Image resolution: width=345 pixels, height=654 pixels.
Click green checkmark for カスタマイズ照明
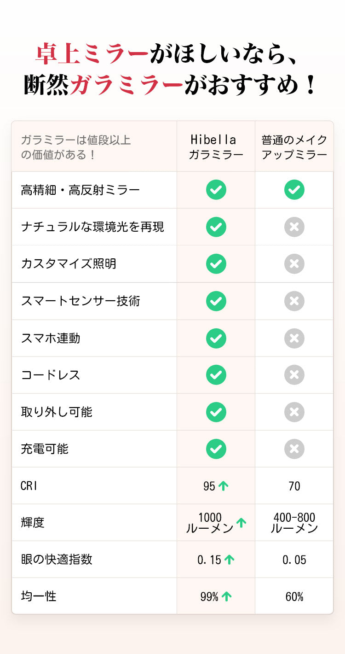pos(216,264)
